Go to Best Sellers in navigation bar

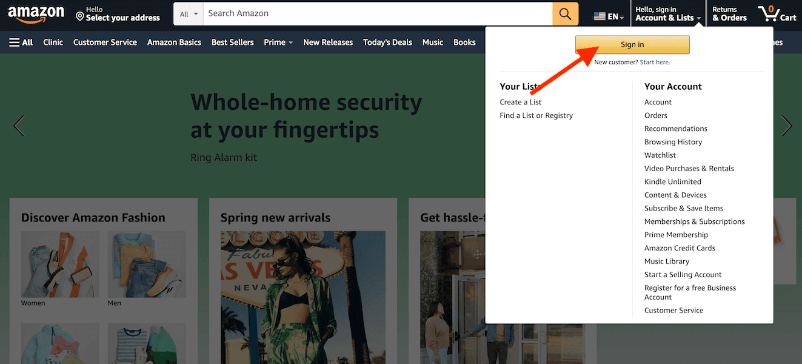[x=232, y=42]
